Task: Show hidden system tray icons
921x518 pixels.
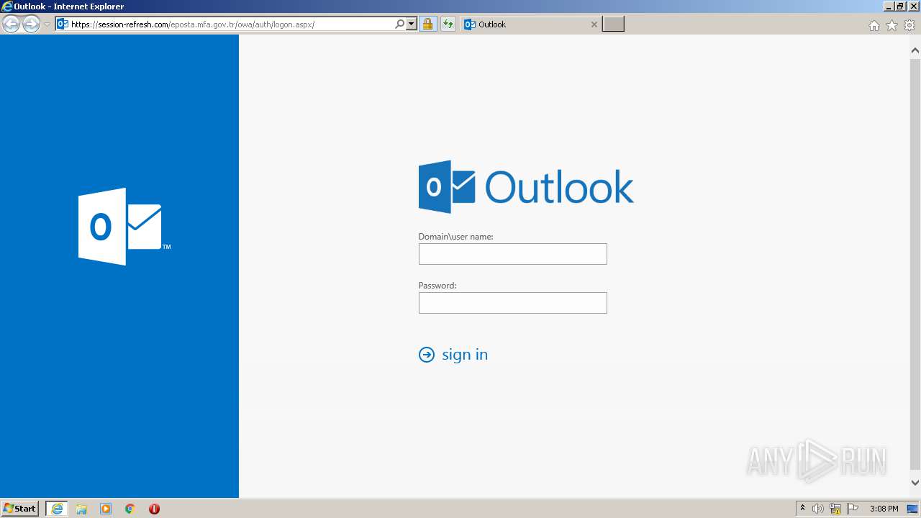Action: pos(803,509)
